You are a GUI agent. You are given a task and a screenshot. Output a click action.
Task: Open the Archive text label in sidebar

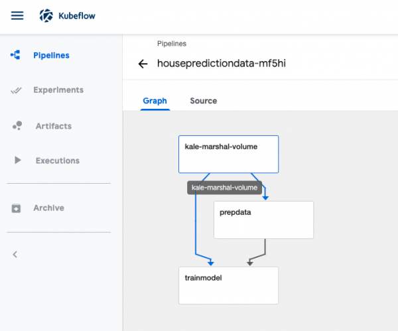pyautogui.click(x=48, y=208)
